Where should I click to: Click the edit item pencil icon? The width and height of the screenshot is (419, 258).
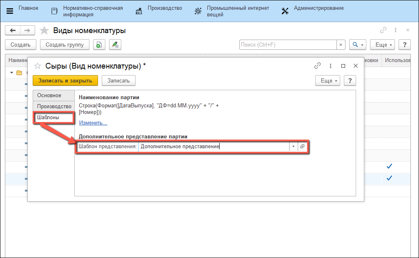pos(115,44)
